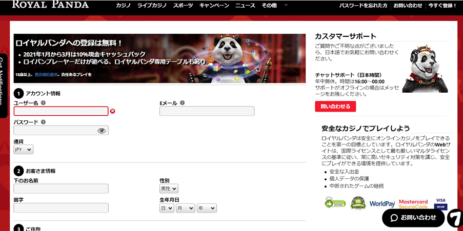Image resolution: width=463 pixels, height=231 pixels.
Task: Open the 性別 gender dropdown
Action: coord(169,188)
